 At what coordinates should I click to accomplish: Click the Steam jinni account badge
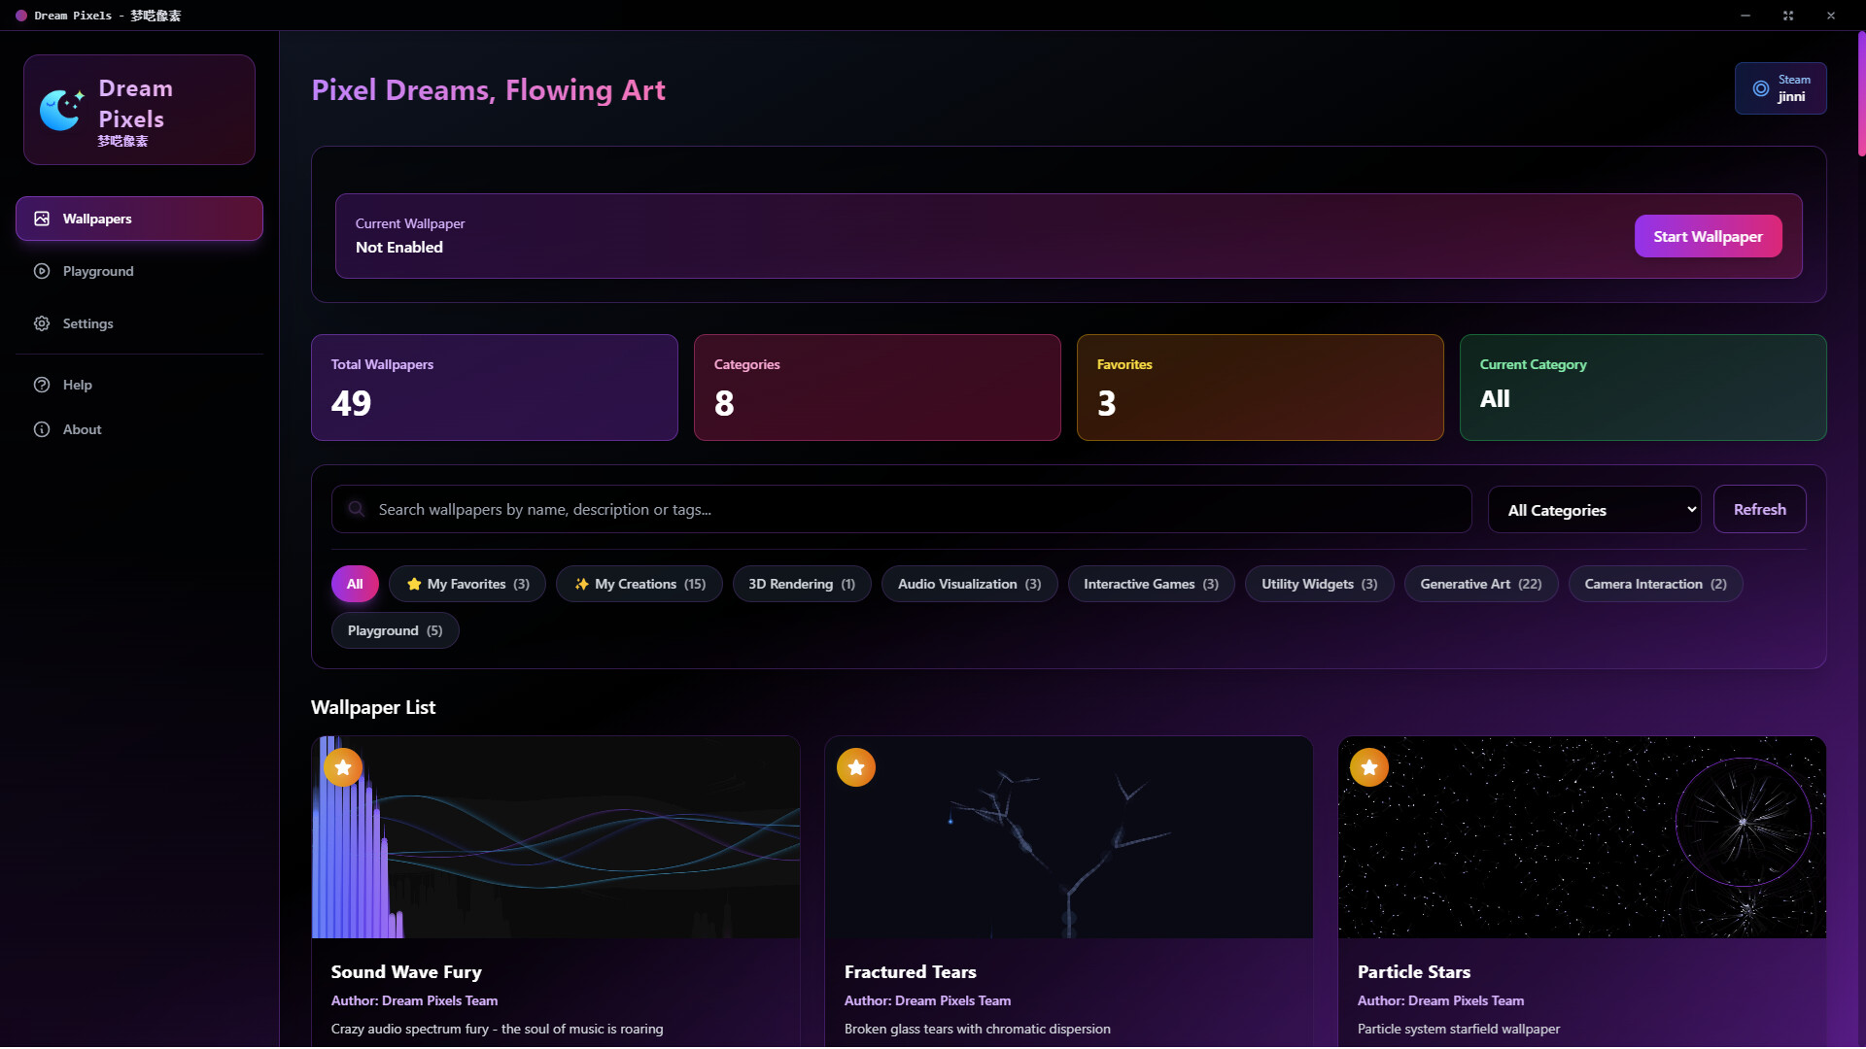coord(1780,88)
